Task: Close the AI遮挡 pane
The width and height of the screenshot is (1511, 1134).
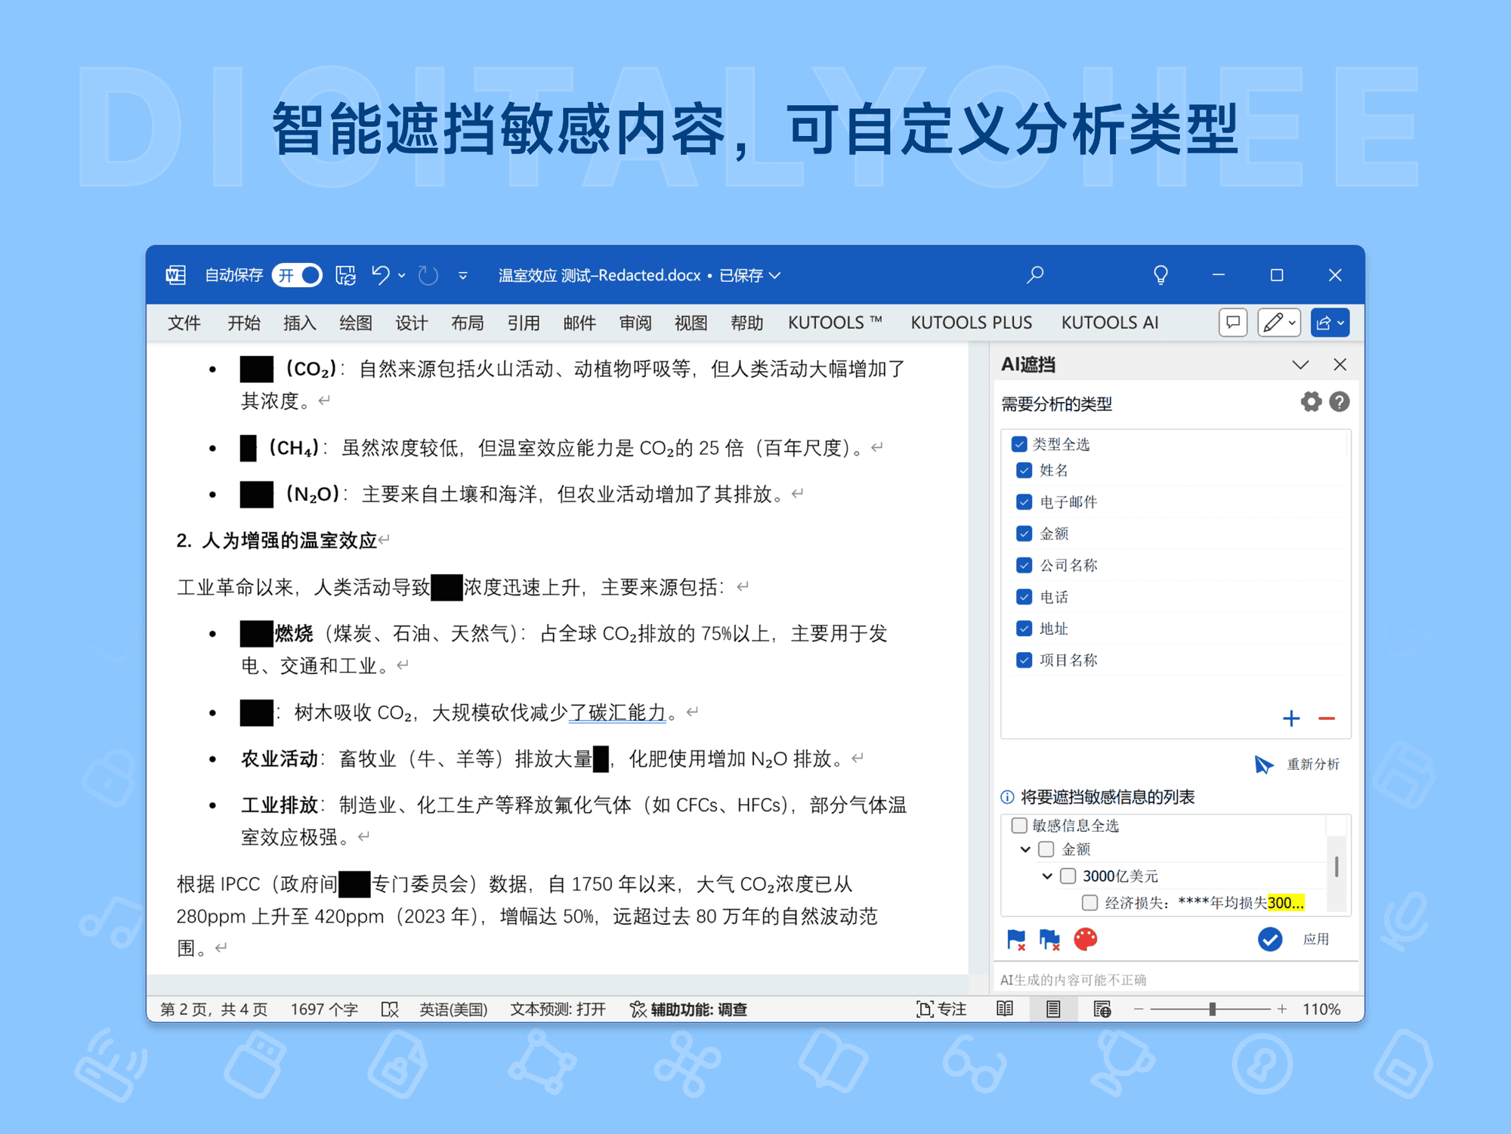Action: tap(1340, 365)
